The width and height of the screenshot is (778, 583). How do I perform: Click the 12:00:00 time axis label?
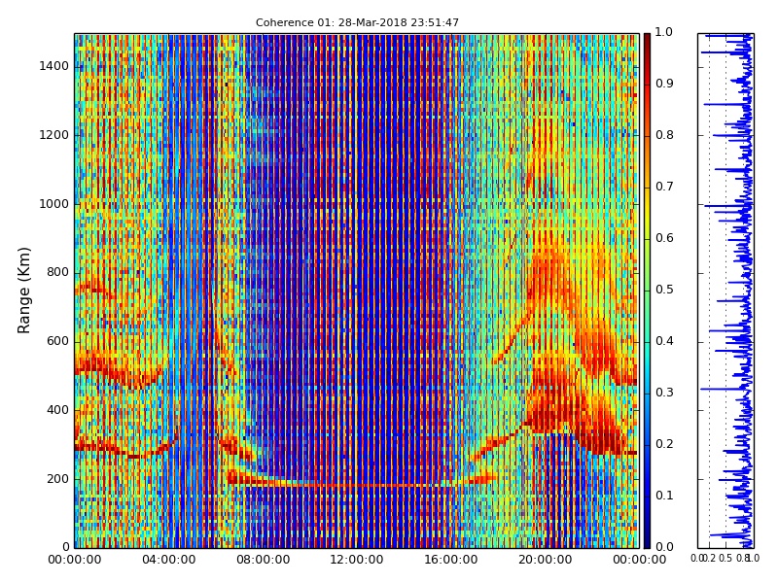357,560
